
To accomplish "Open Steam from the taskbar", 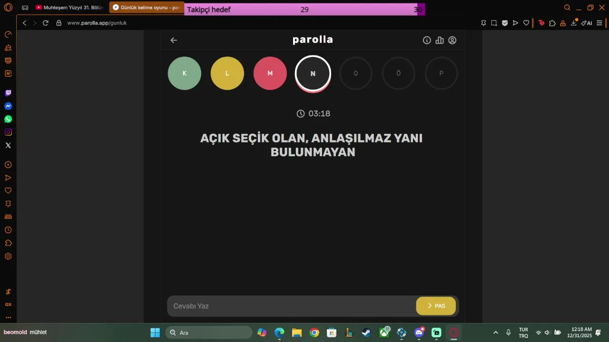I will click(x=366, y=332).
